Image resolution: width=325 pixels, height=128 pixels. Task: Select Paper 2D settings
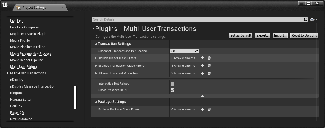tap(17, 113)
